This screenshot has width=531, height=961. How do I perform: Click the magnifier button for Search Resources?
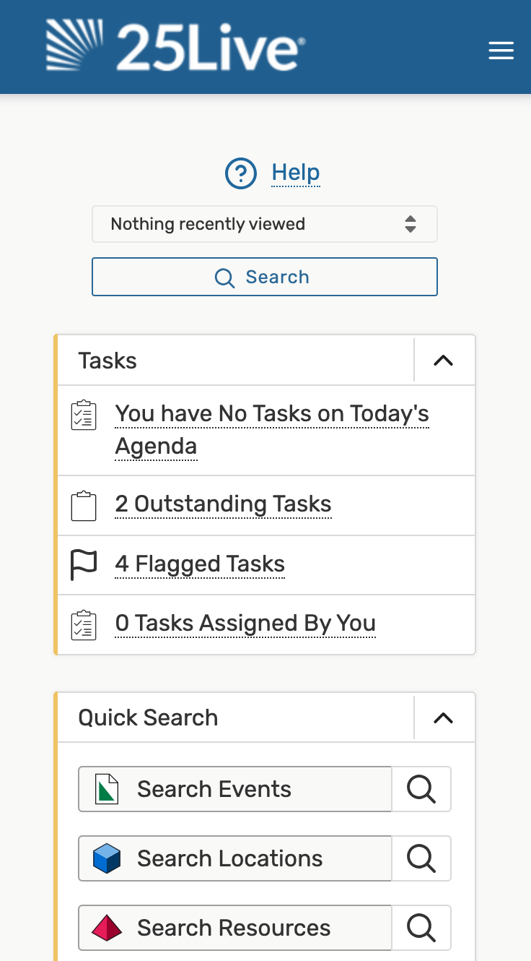tap(421, 928)
